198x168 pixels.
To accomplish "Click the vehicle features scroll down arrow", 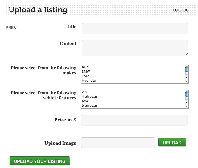I will pos(187,106).
